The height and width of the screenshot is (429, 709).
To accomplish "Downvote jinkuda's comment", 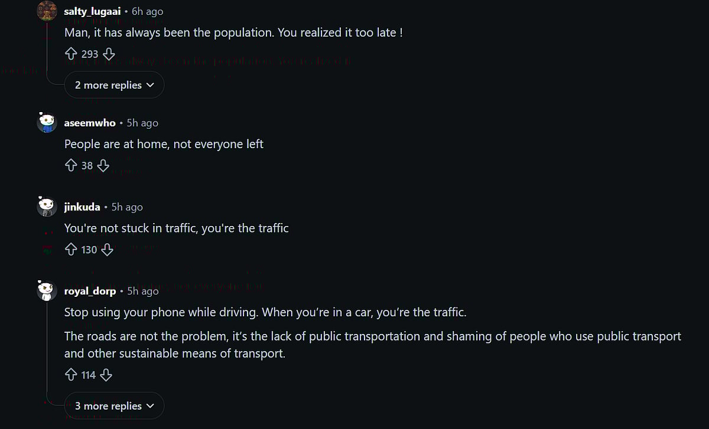I will [x=107, y=250].
